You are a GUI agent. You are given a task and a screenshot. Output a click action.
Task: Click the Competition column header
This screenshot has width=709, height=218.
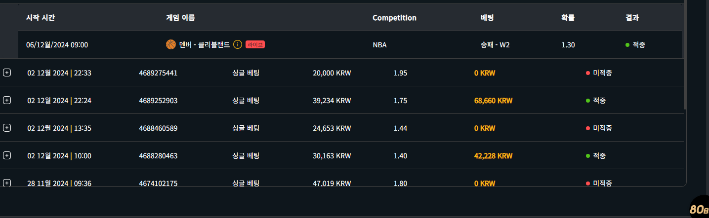394,18
